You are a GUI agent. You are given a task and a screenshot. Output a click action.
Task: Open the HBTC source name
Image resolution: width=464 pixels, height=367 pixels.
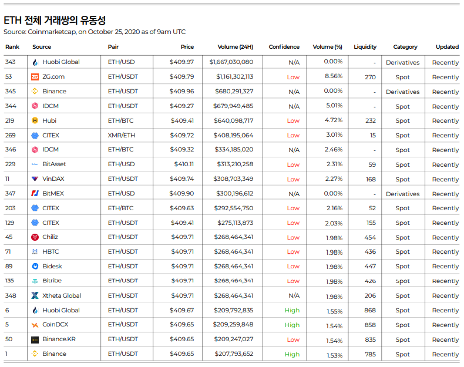tap(51, 252)
